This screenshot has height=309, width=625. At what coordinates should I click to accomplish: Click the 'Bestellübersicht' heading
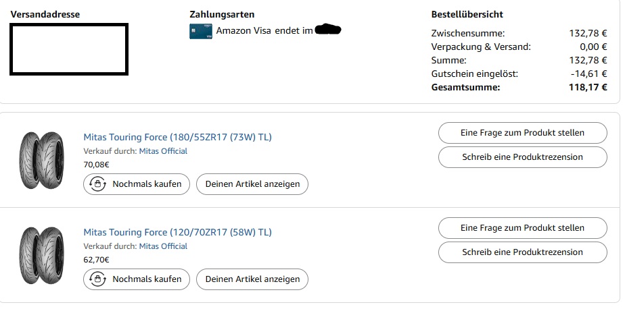coord(467,14)
